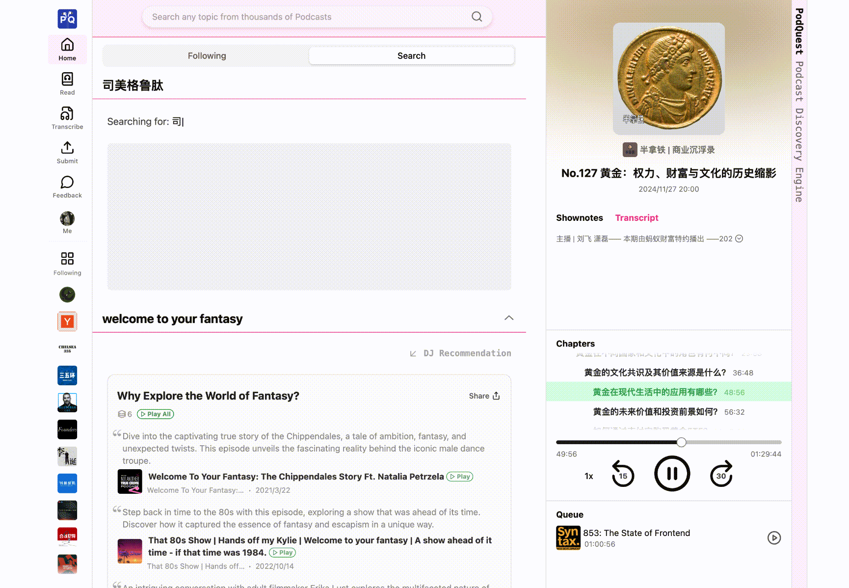Click the Welcome To Your Fantasy podcast name
849x588 pixels.
pos(195,490)
